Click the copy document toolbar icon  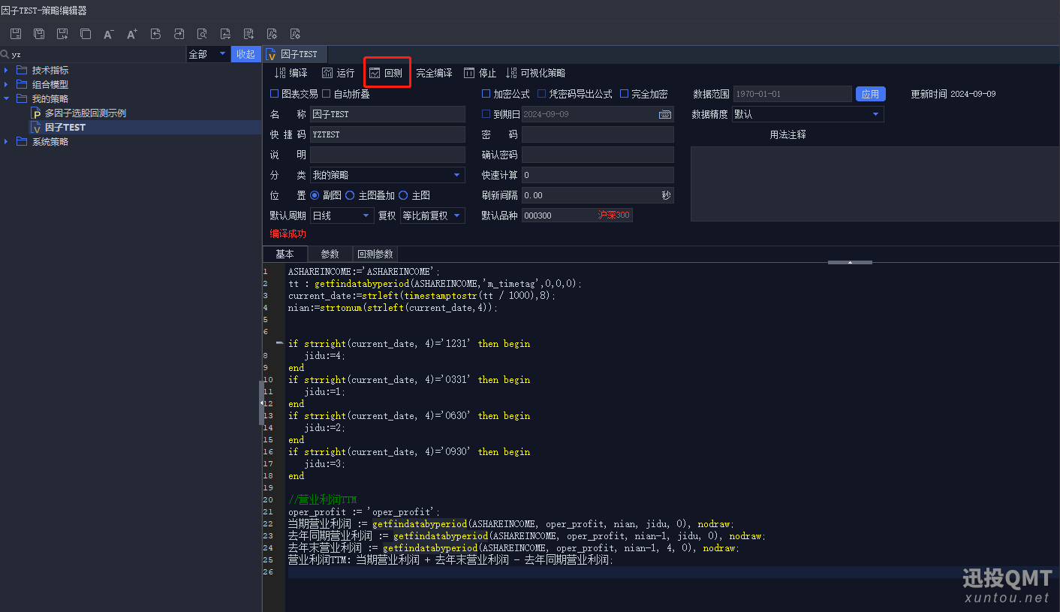coord(86,34)
